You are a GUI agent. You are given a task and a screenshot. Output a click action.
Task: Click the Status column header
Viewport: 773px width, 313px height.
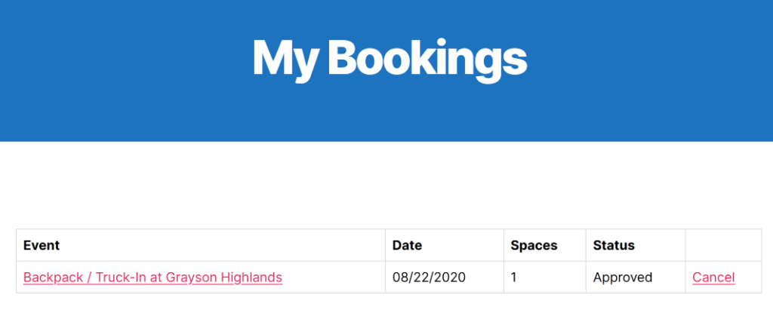coord(614,245)
